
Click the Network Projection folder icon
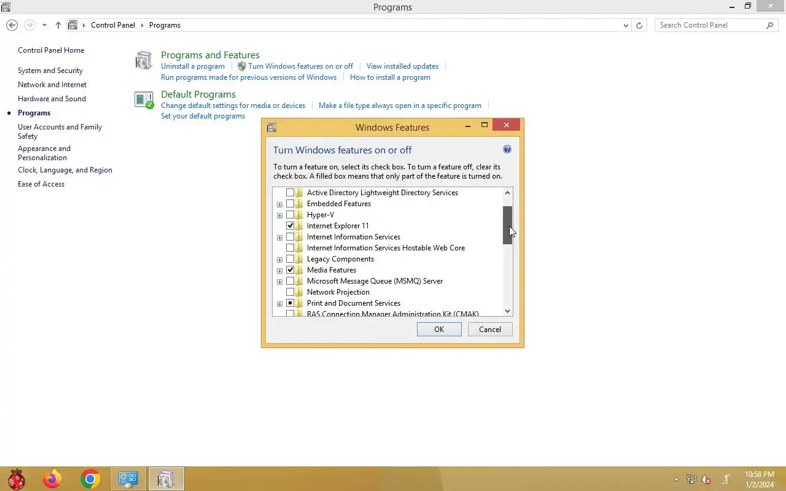[299, 292]
